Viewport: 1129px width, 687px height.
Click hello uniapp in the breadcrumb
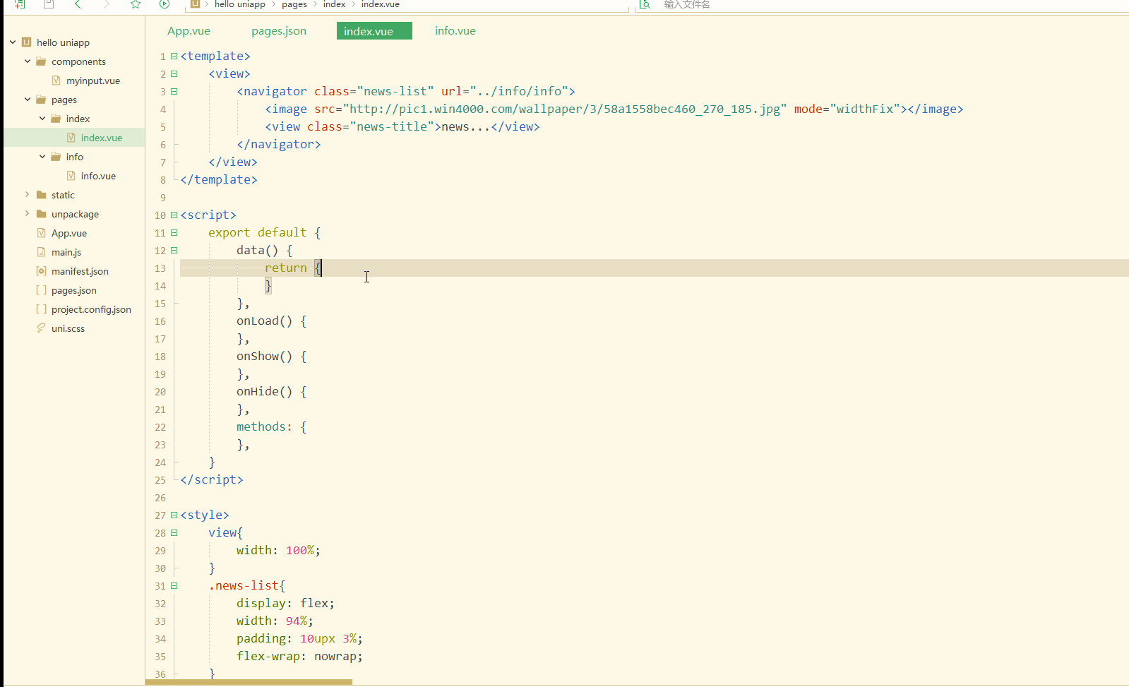click(240, 4)
